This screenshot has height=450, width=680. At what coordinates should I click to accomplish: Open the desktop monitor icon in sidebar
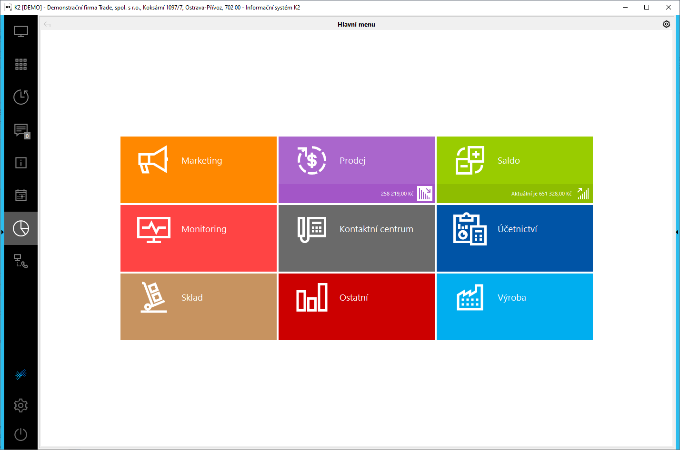point(21,32)
